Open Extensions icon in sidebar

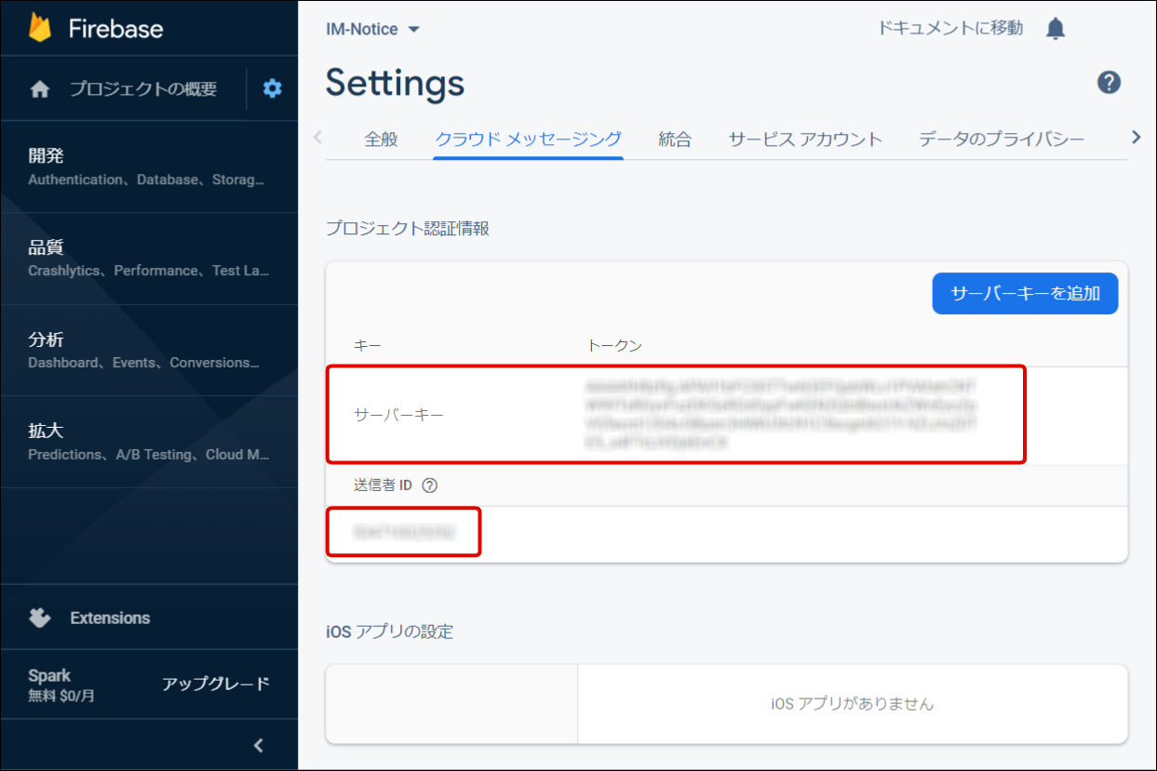pyautogui.click(x=40, y=618)
